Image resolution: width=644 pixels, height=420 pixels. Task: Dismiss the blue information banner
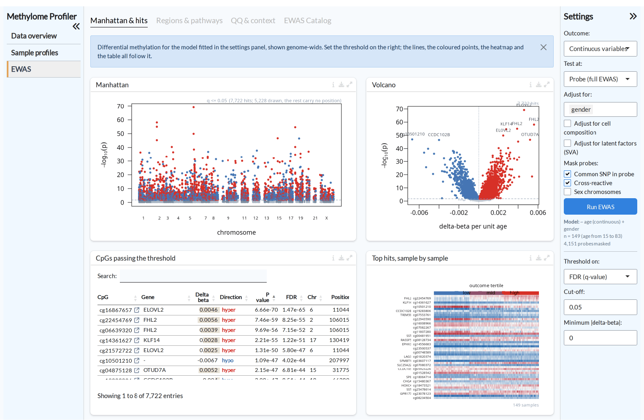(544, 47)
